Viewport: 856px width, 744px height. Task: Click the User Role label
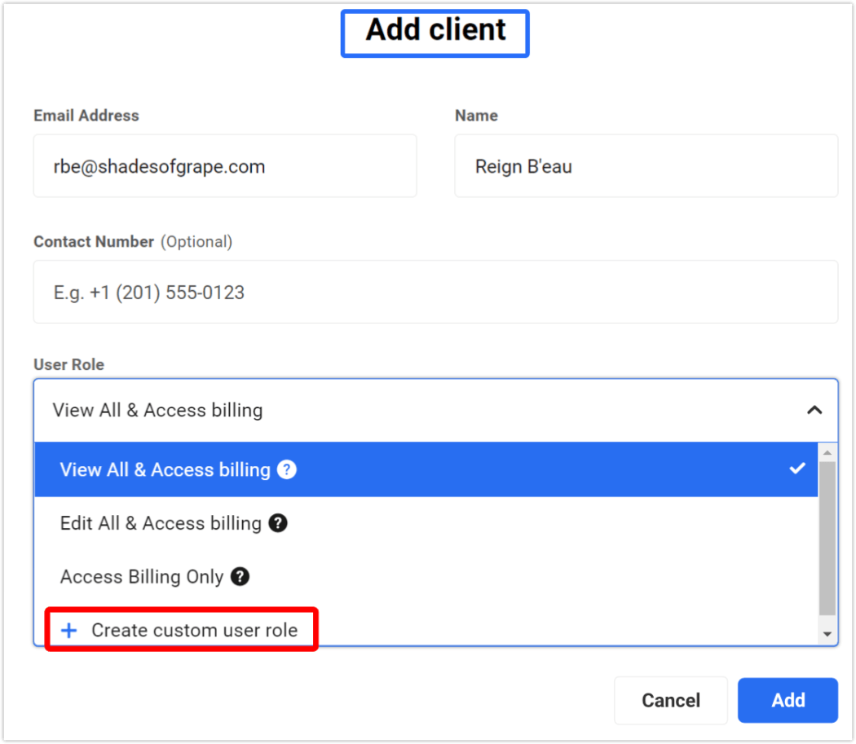click(x=68, y=364)
